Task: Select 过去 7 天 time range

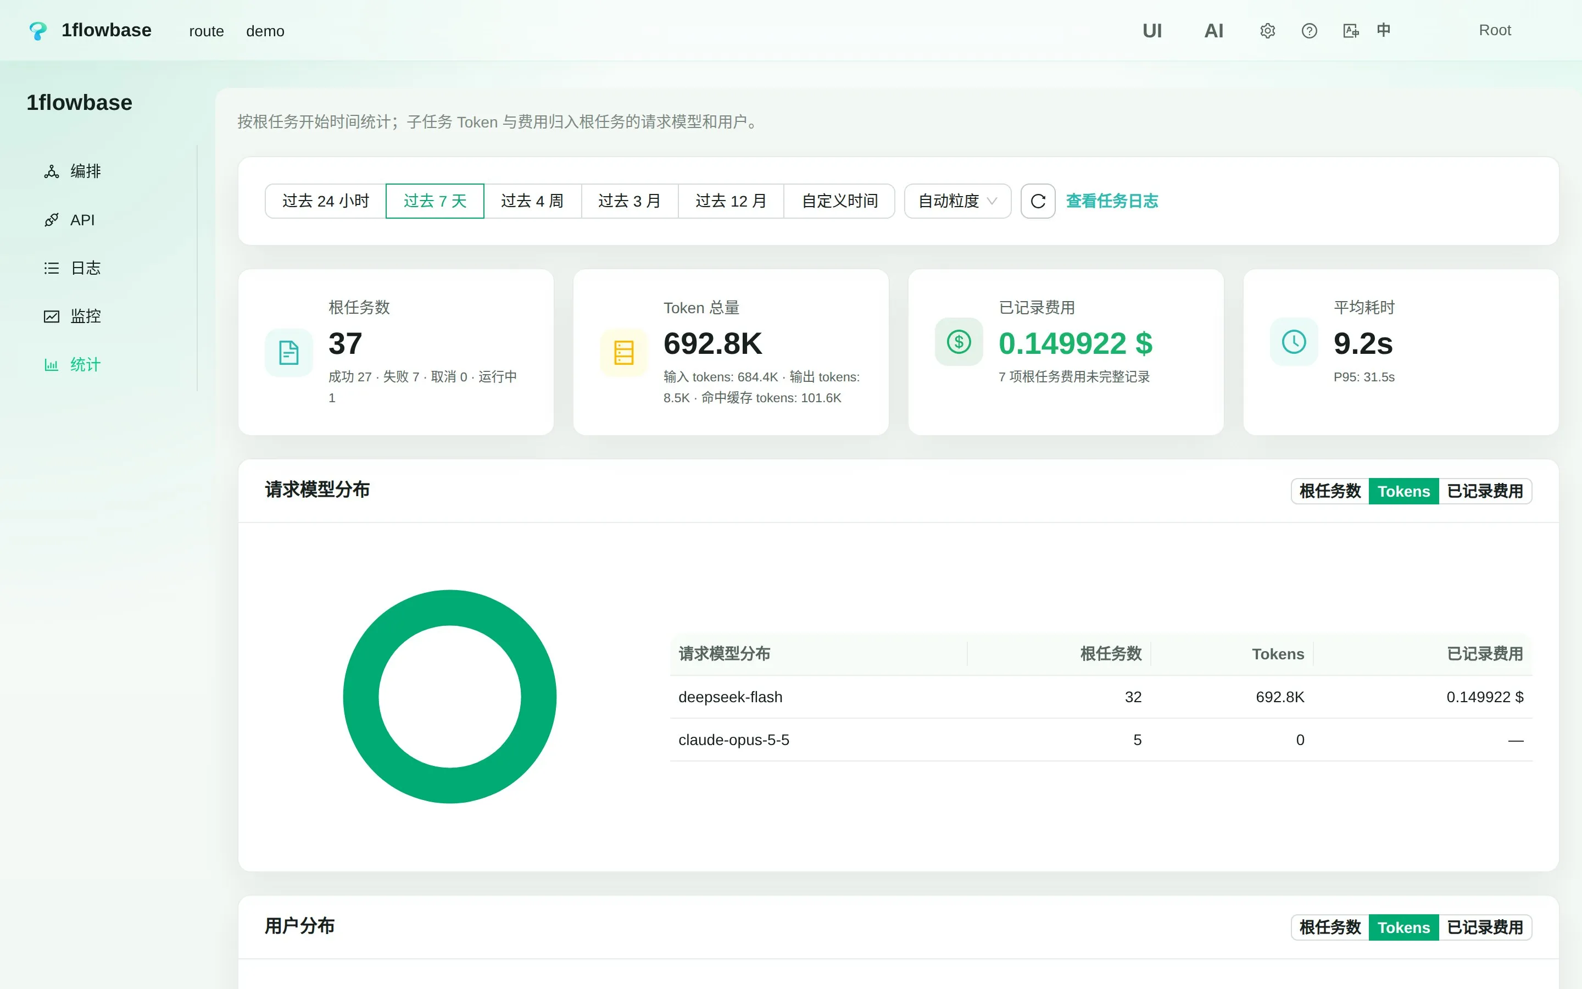Action: 435,201
